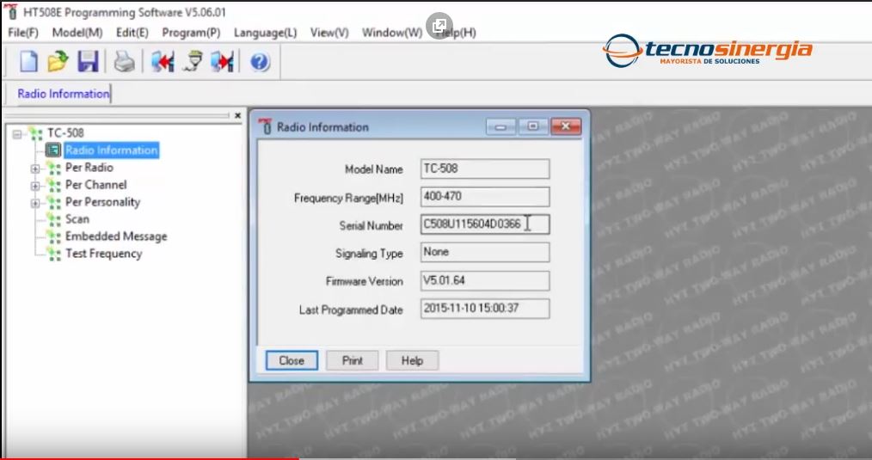Click the Close button in the dialog
872x460 pixels.
pyautogui.click(x=292, y=360)
